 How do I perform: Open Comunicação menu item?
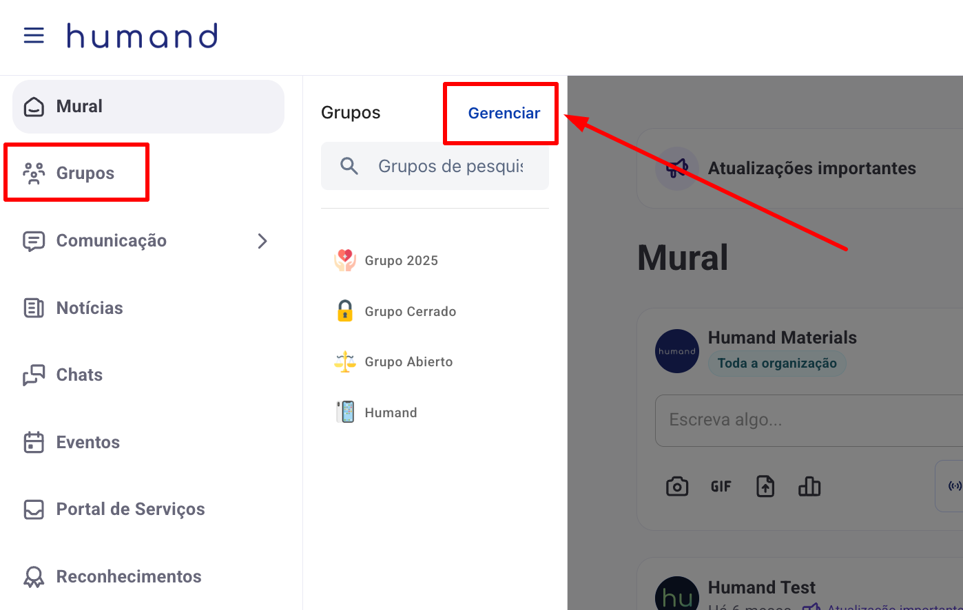tap(112, 240)
